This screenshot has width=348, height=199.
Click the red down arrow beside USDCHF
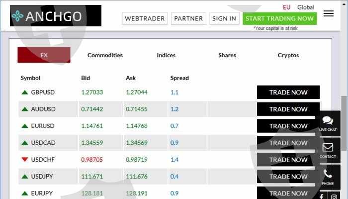[x=24, y=160]
